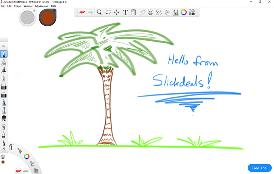The image size is (274, 174).
Task: Open the lagoon layers/file icon
Action: tap(36, 170)
